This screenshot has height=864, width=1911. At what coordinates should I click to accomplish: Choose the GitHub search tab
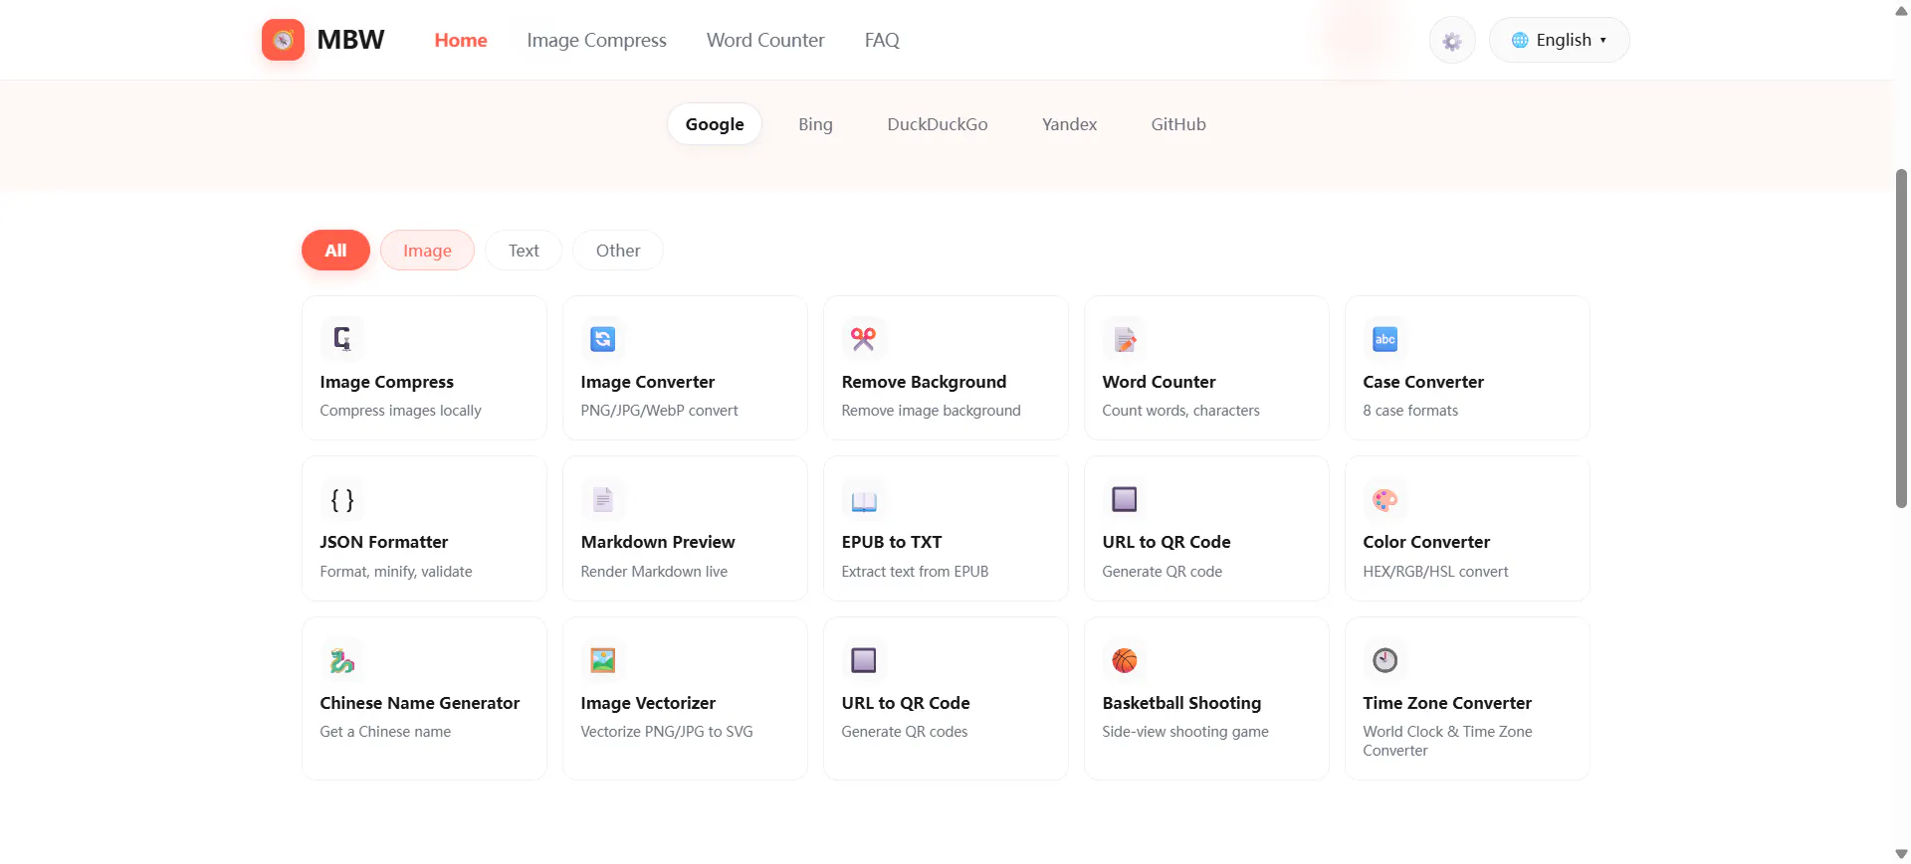pos(1178,124)
